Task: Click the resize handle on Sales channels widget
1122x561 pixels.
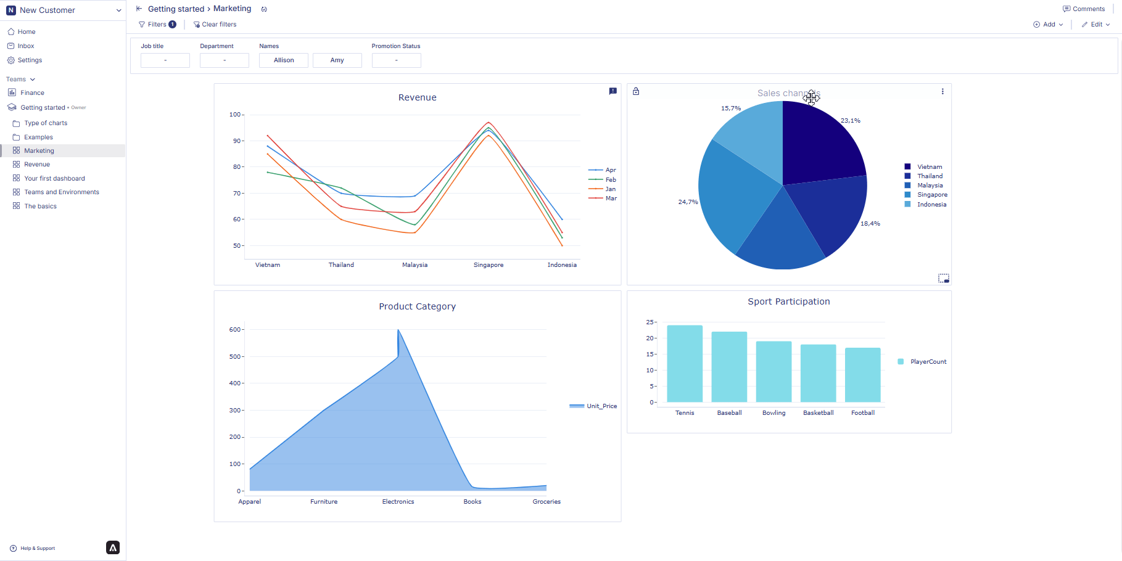Action: [x=944, y=279]
